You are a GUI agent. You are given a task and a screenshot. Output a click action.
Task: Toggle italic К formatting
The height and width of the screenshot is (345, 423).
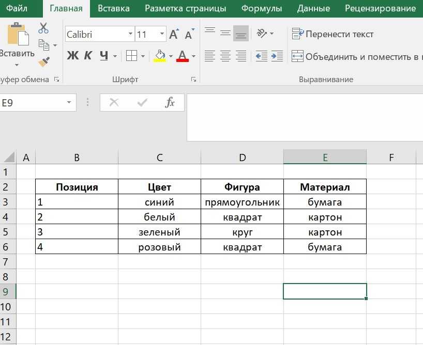(88, 56)
